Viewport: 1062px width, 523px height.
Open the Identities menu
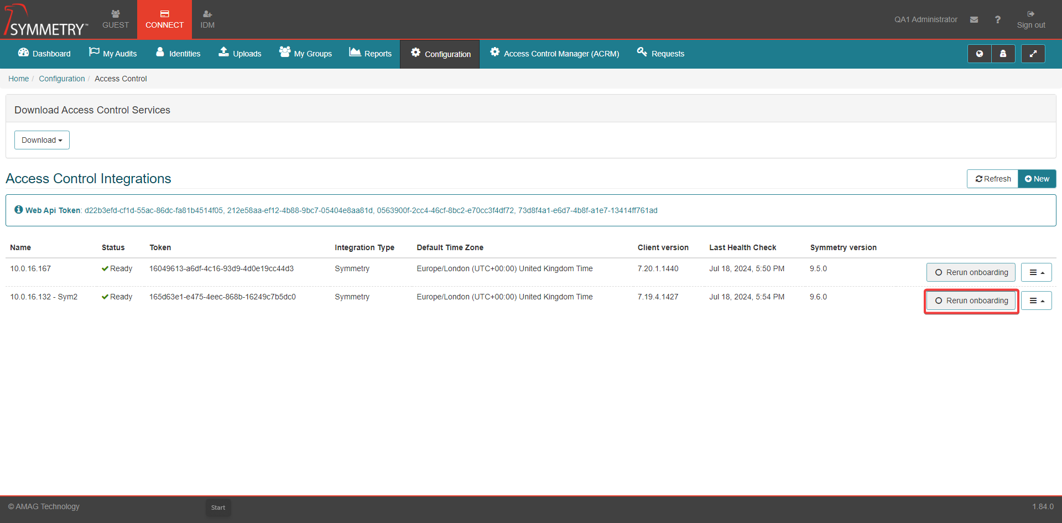[178, 54]
